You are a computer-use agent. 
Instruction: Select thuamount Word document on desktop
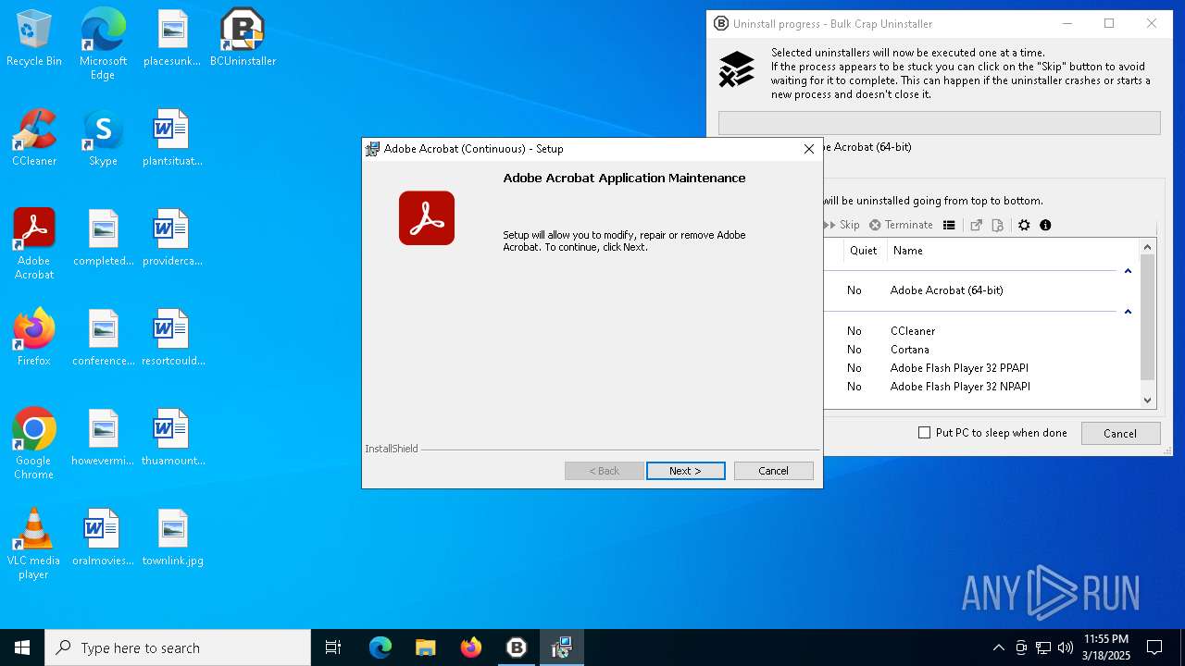pyautogui.click(x=173, y=438)
